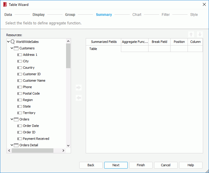Select the Region field label
This screenshot has height=173, width=209.
pyautogui.click(x=28, y=100)
